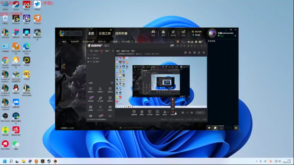The height and width of the screenshot is (165, 294).
Task: Click the stream preview thumbnail area
Action: click(161, 82)
